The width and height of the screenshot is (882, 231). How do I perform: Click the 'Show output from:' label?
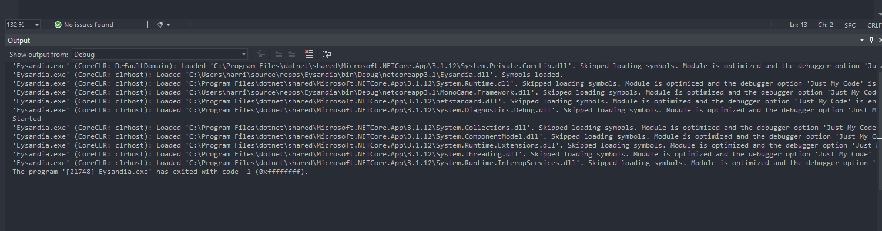(x=39, y=54)
